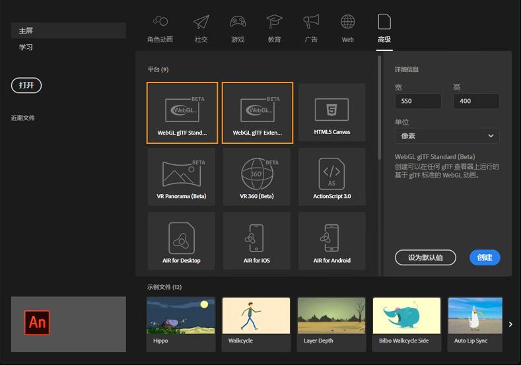Open the 单位 像素 units dropdown

click(x=447, y=136)
